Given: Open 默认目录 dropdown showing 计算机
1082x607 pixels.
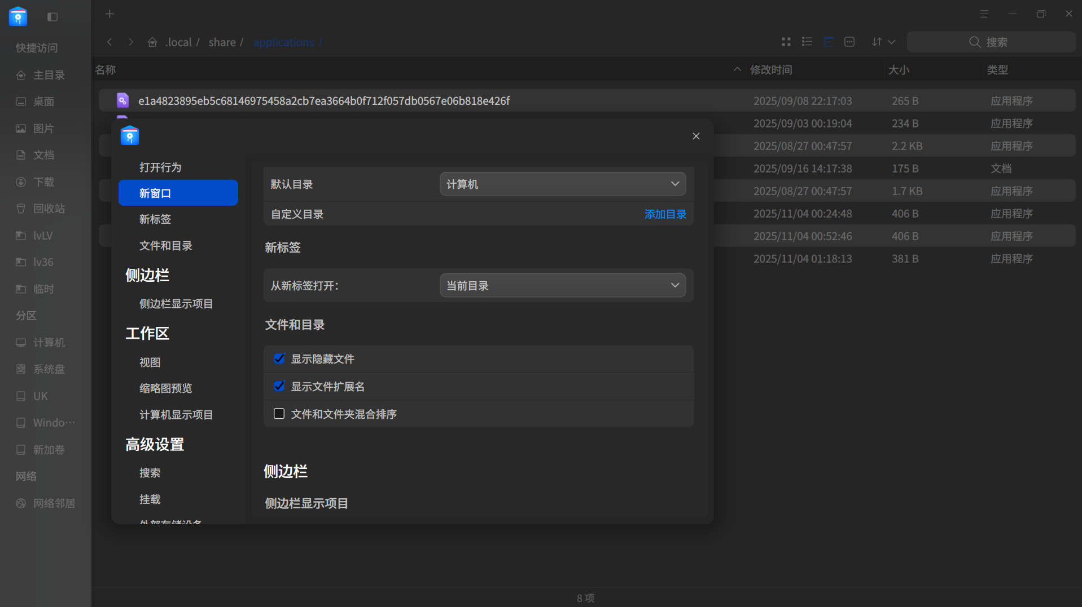Looking at the screenshot, I should [563, 184].
